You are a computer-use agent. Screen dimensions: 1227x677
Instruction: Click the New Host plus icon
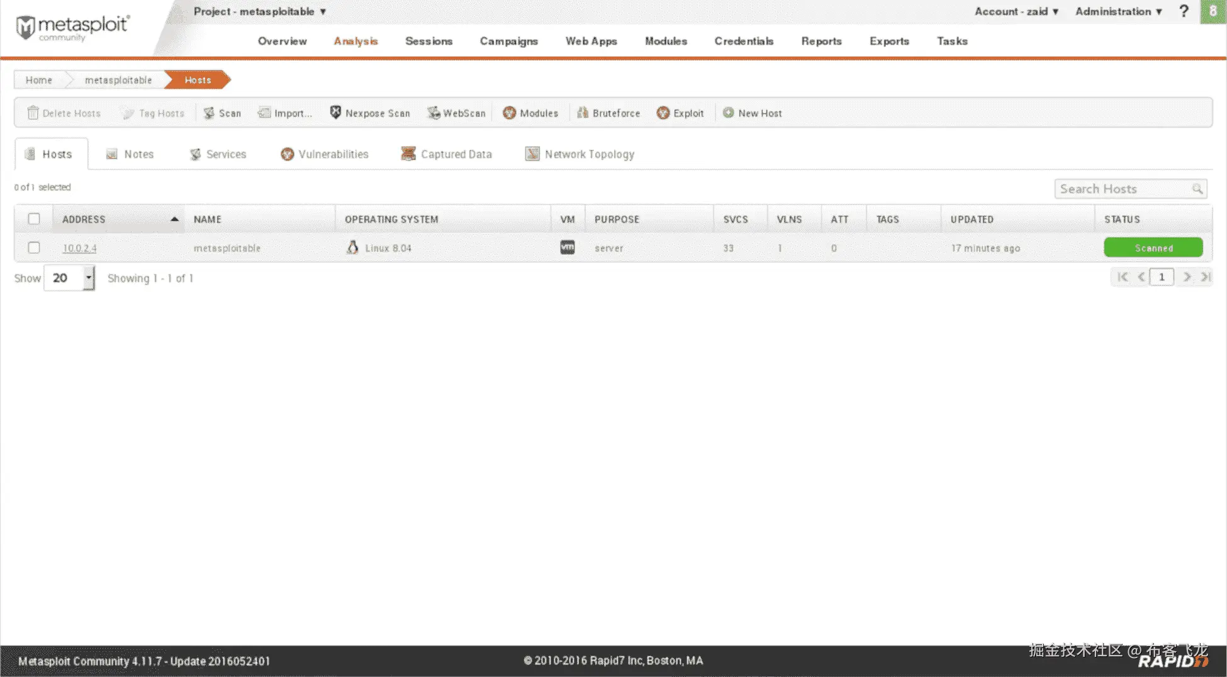pyautogui.click(x=728, y=113)
